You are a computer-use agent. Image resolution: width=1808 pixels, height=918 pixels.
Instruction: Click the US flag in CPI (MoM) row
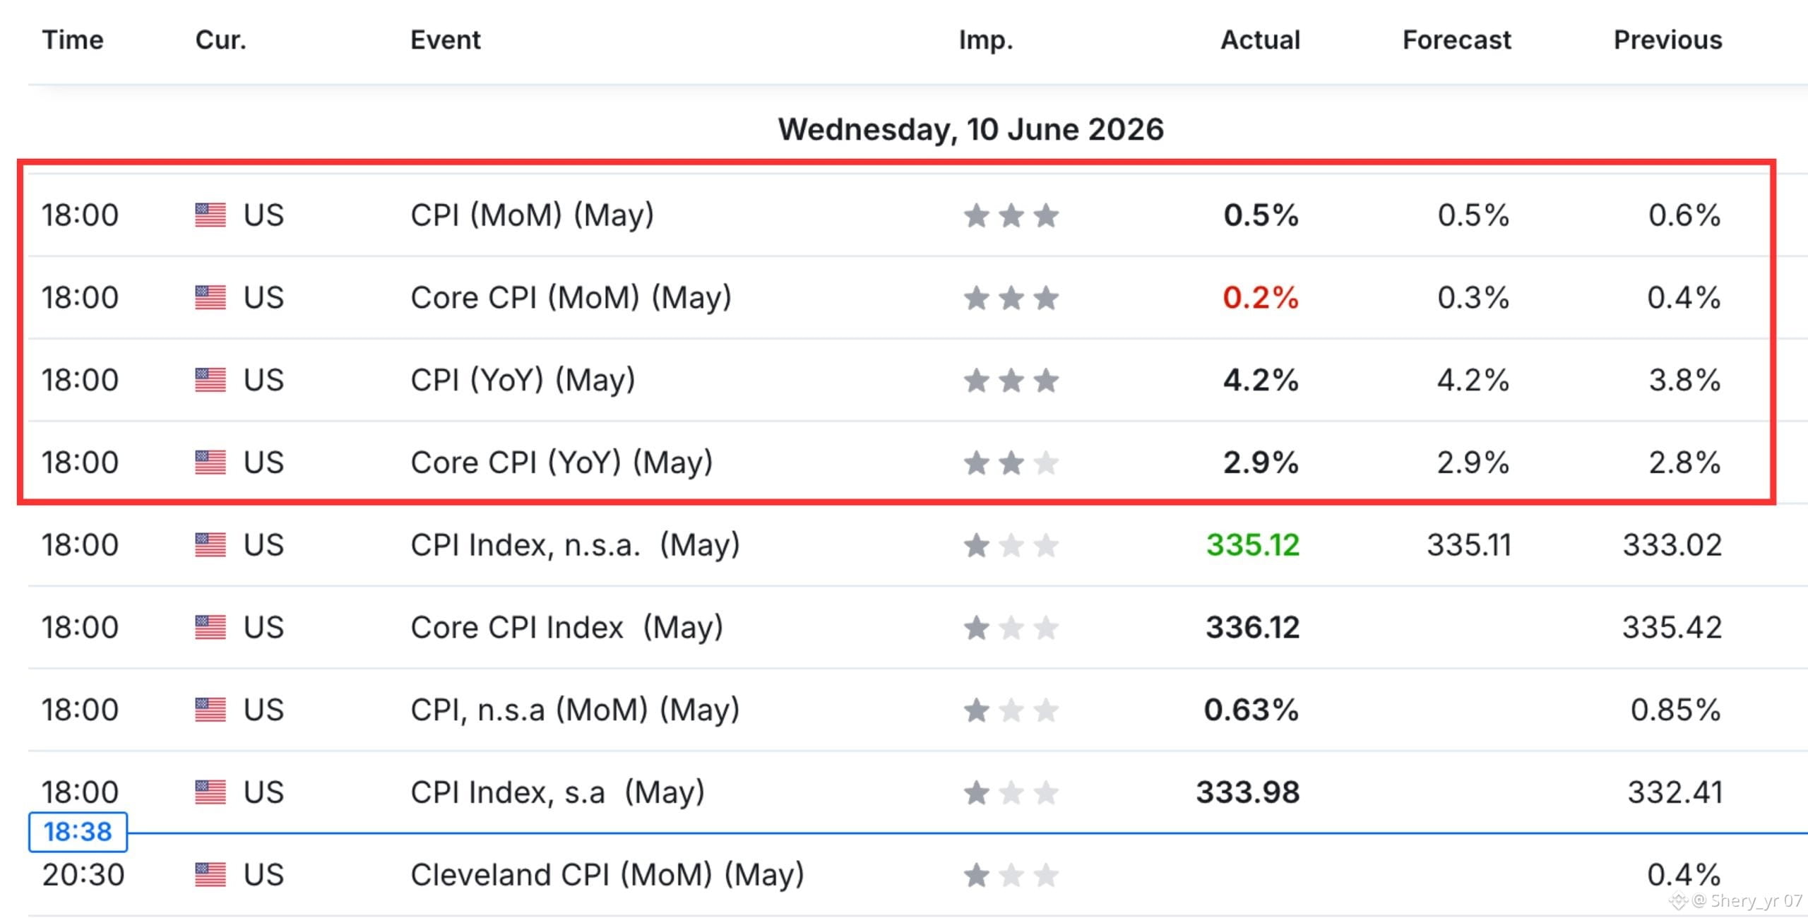tap(210, 215)
